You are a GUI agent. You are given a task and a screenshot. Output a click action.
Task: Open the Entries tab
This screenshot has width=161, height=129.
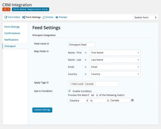[48, 17]
